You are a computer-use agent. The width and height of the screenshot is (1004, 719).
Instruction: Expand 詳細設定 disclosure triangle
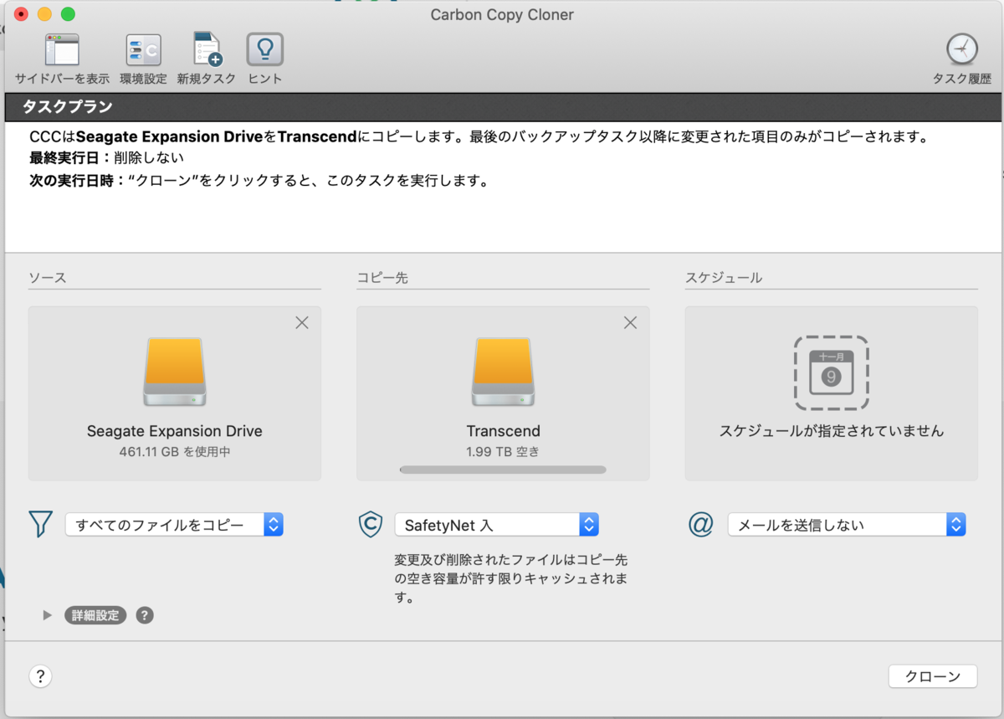[x=48, y=615]
